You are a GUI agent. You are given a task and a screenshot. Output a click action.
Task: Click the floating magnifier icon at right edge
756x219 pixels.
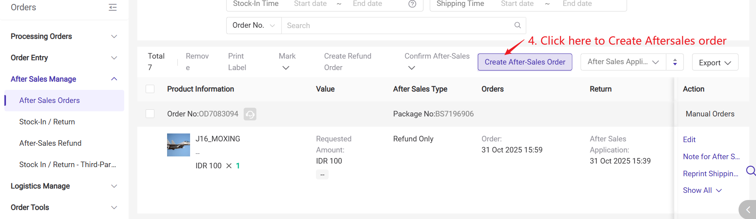750,171
